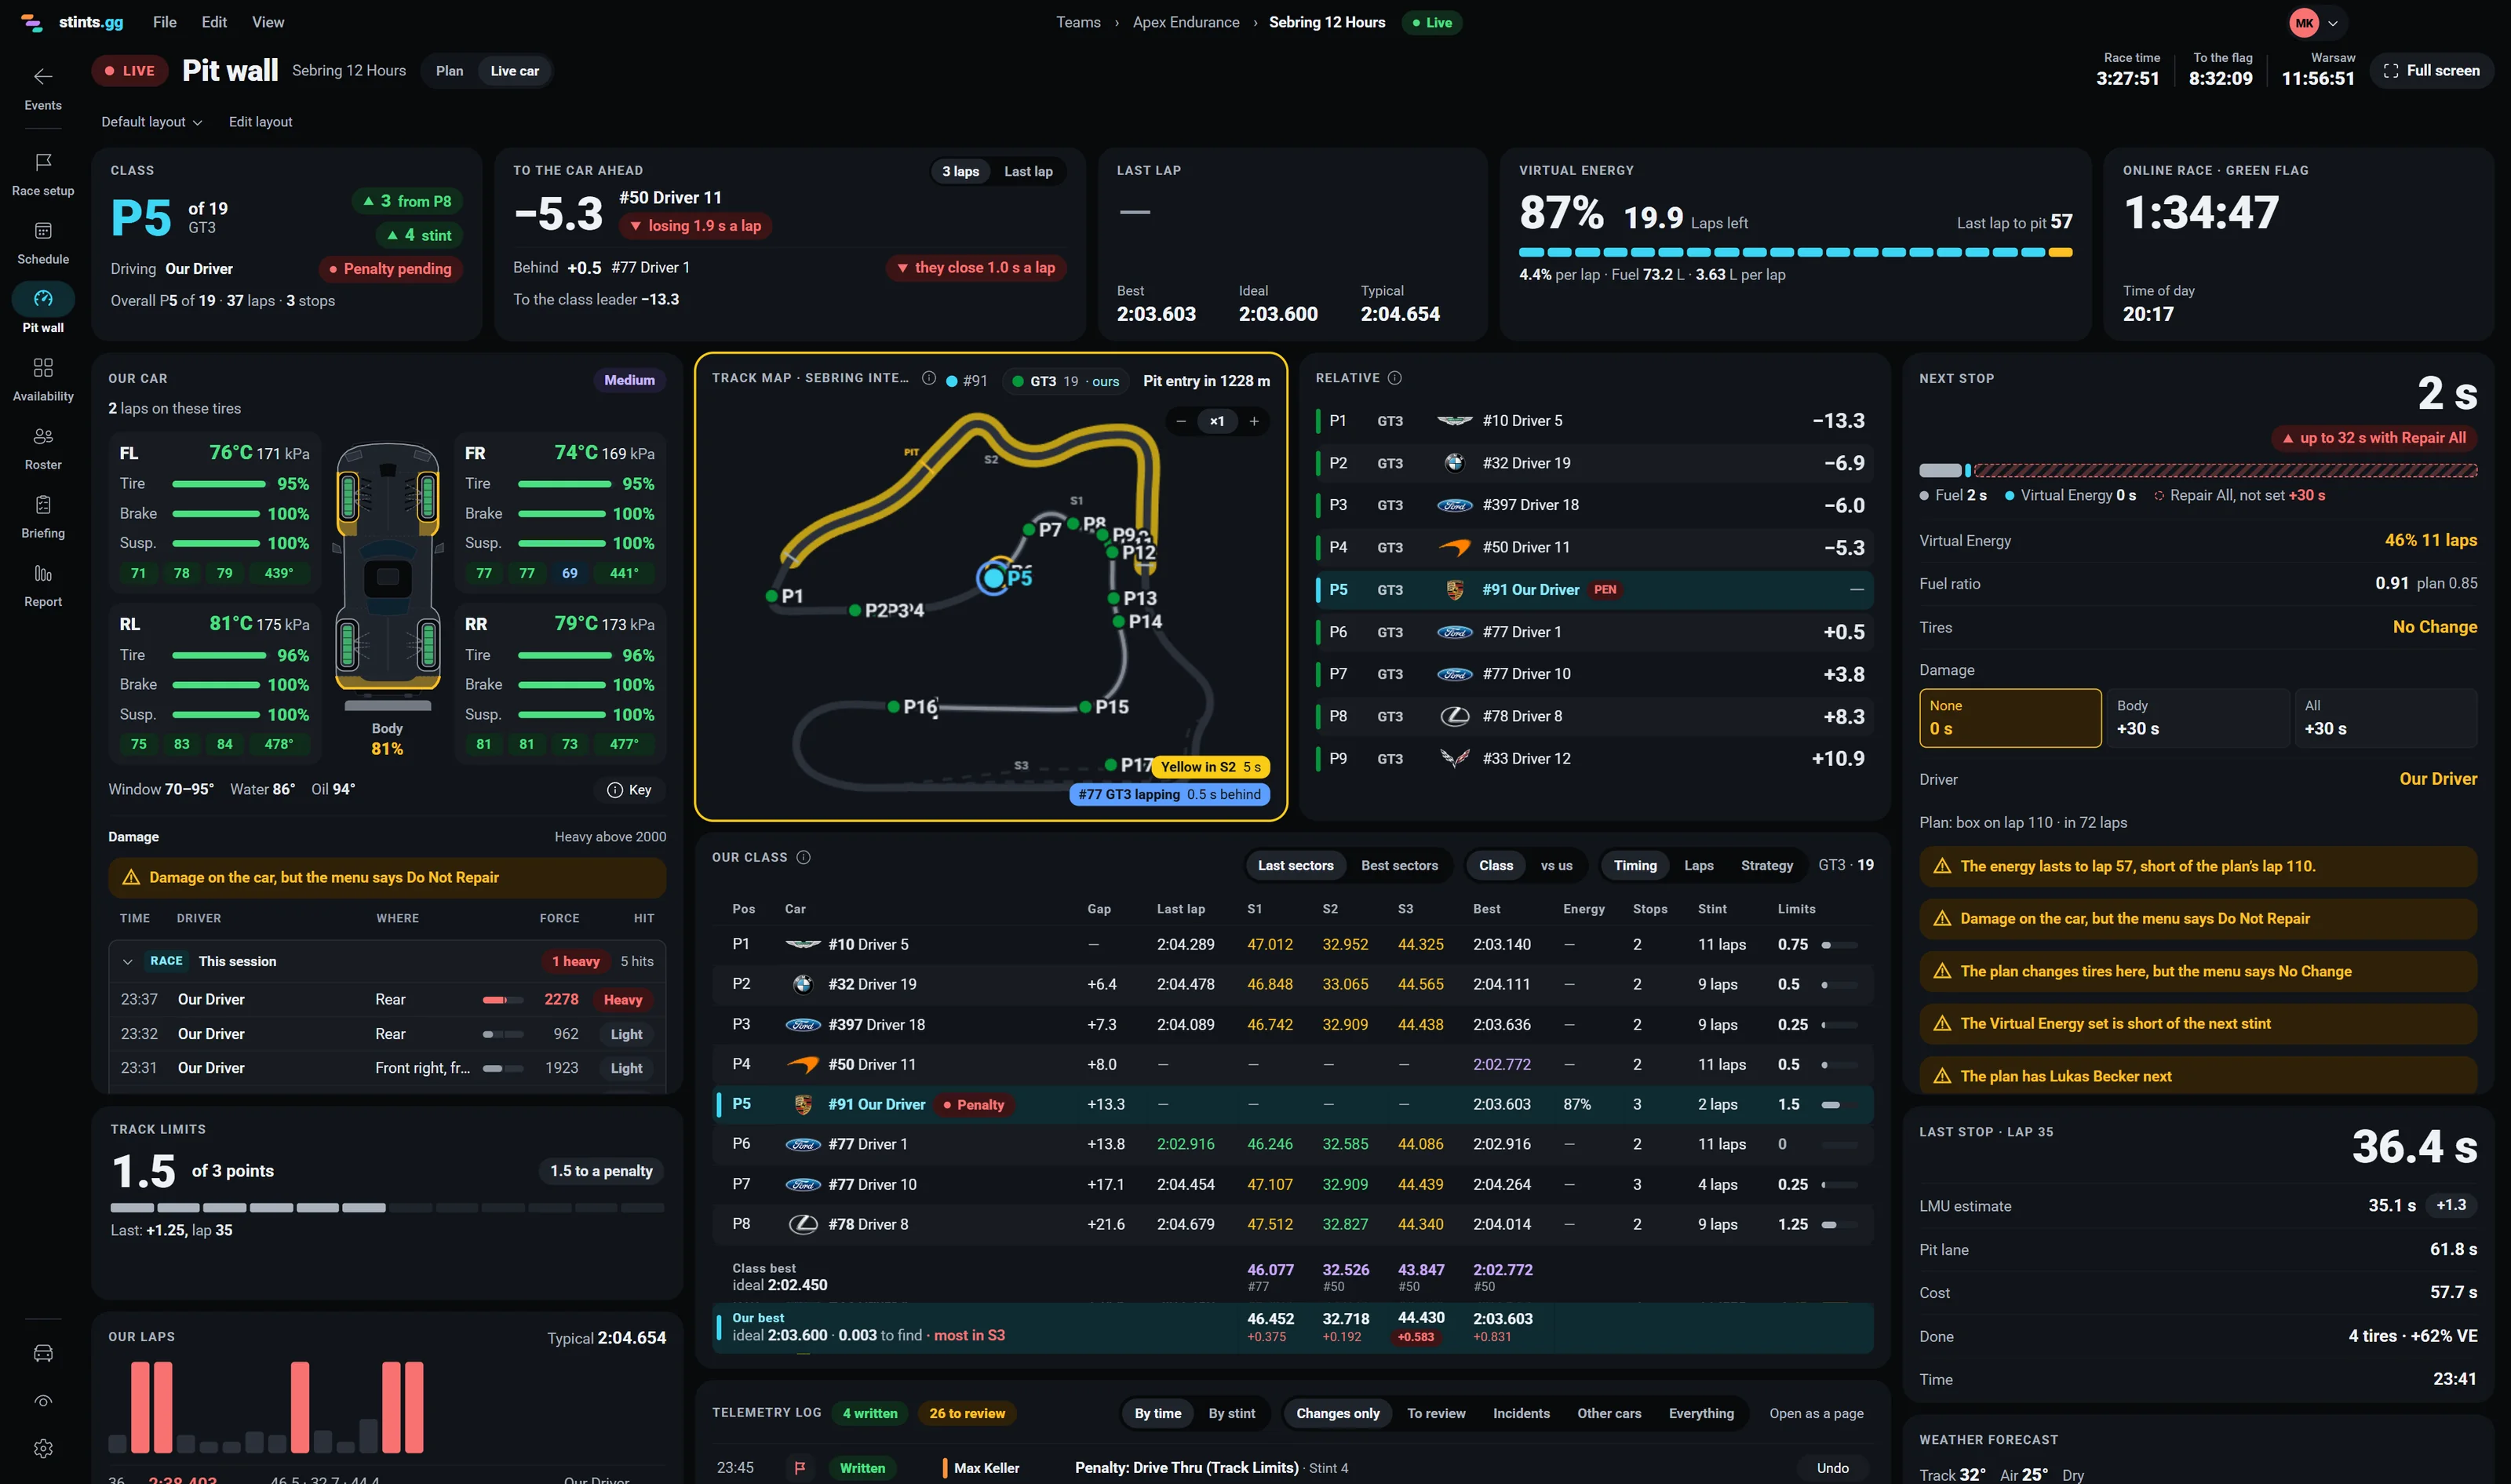Switch table to Best sectors
Viewport: 2511px width, 1484px height.
1398,865
